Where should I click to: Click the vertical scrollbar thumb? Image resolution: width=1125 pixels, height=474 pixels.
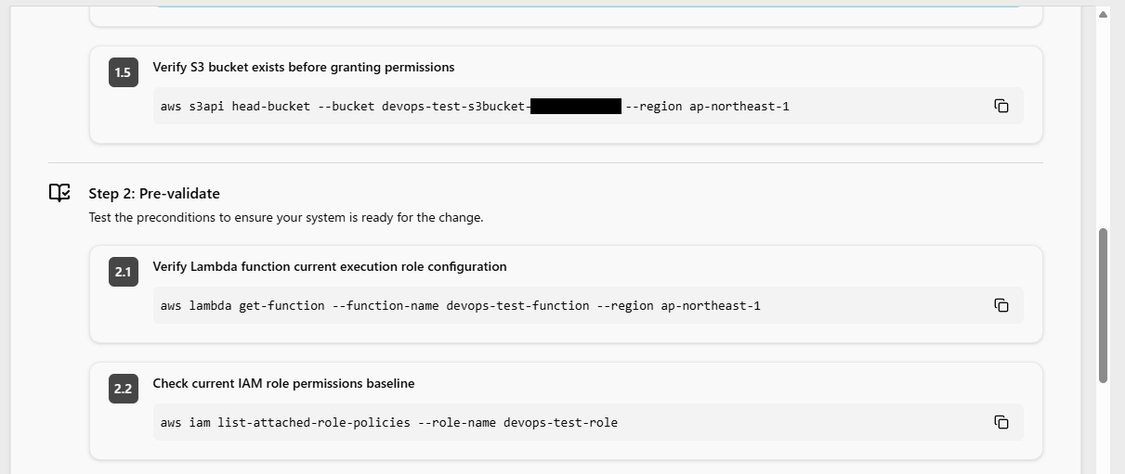pos(1103,306)
